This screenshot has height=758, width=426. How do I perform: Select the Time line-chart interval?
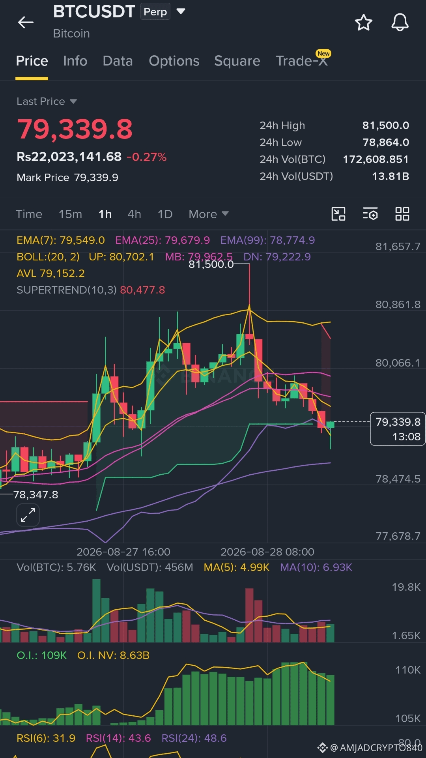point(29,214)
